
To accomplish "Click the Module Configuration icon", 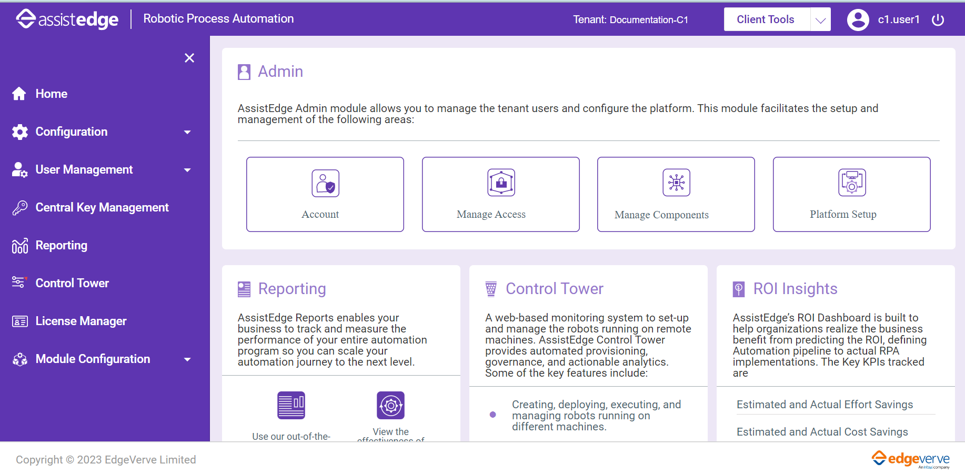I will (20, 359).
